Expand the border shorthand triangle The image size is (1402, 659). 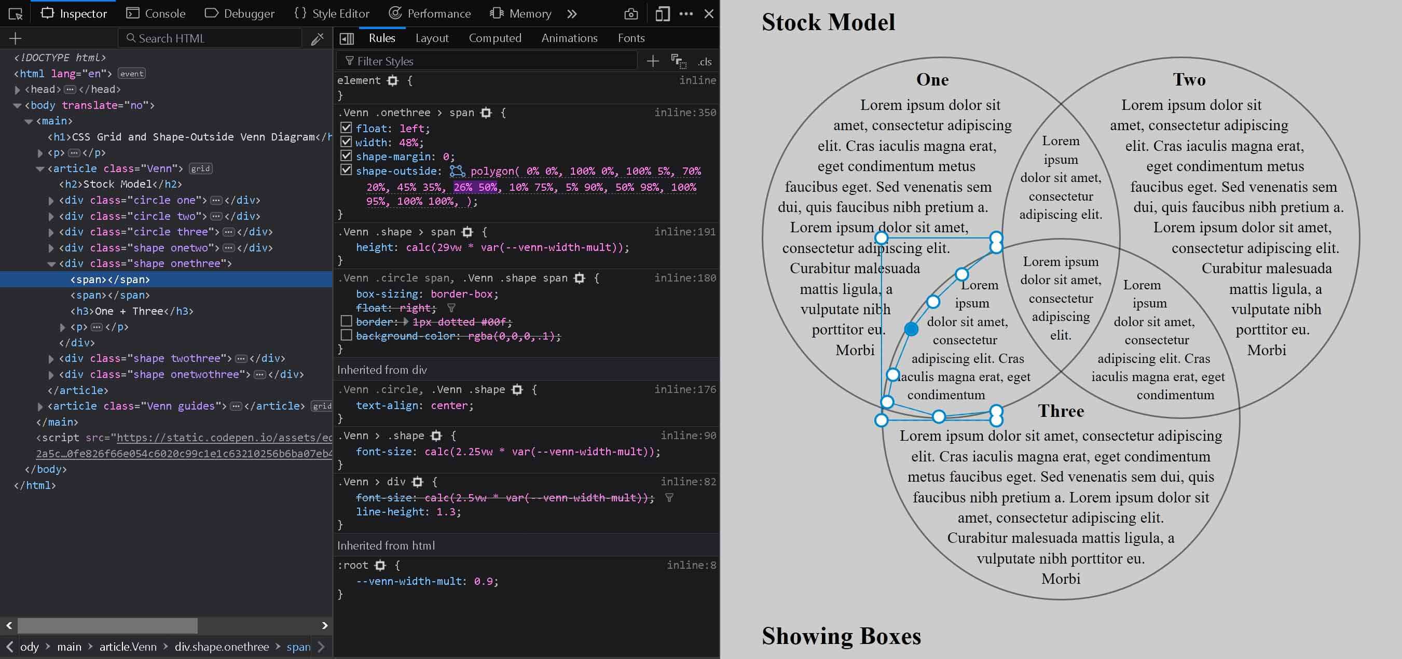[x=405, y=322]
